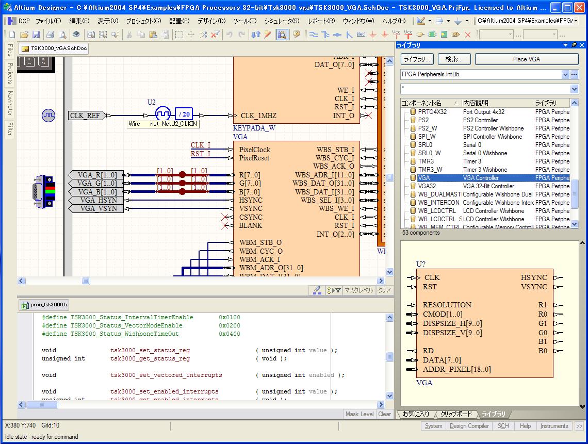
Task: Expand the document path combo box
Action: (576, 21)
